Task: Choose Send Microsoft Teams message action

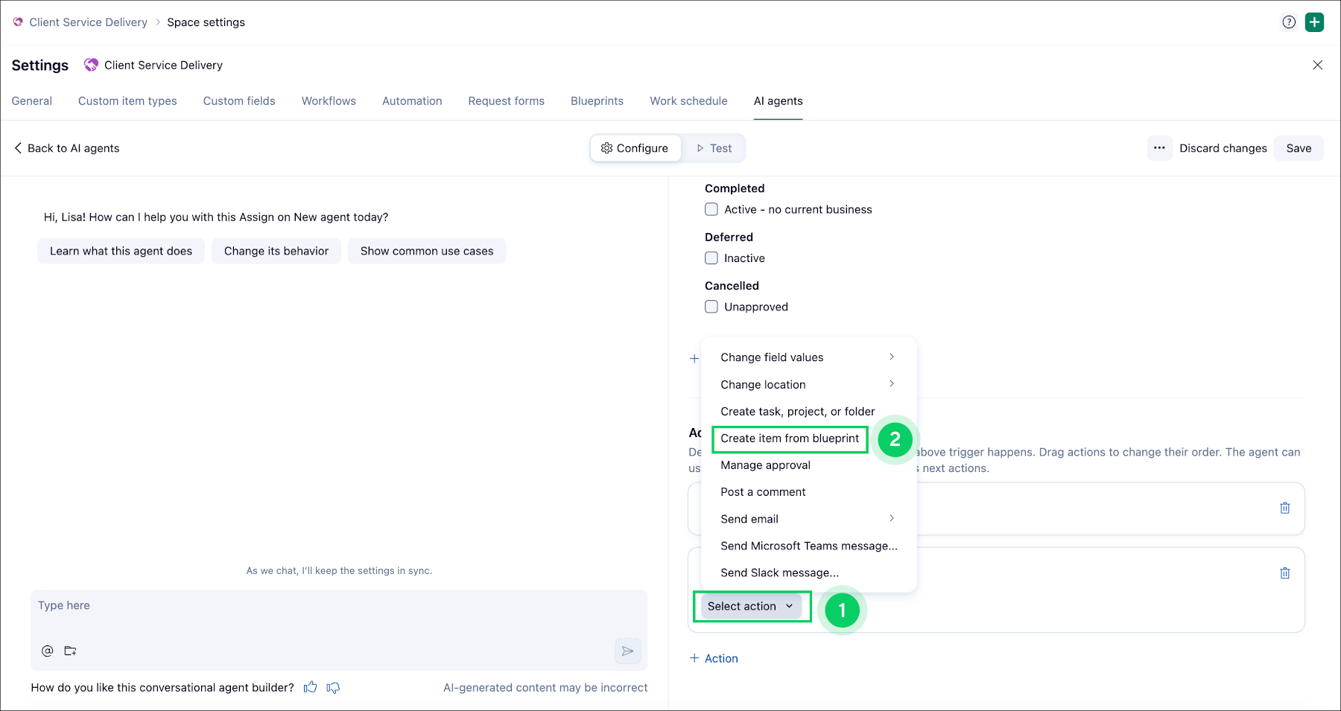Action: (808, 546)
